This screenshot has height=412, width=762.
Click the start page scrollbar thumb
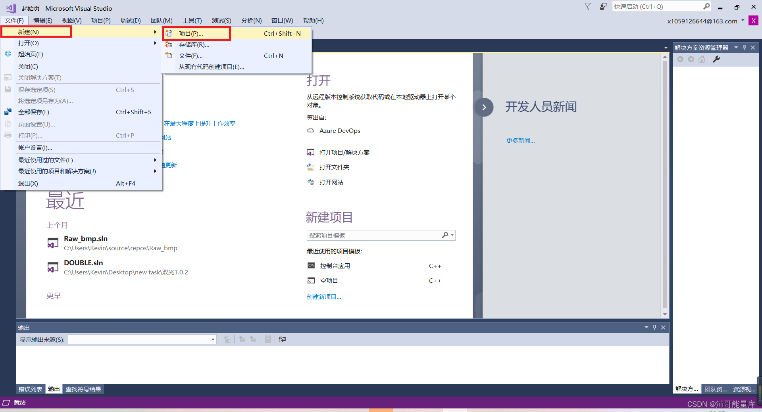[665, 184]
